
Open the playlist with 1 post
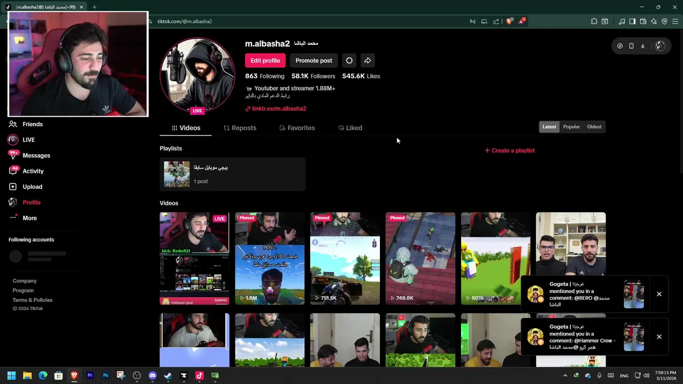click(232, 174)
